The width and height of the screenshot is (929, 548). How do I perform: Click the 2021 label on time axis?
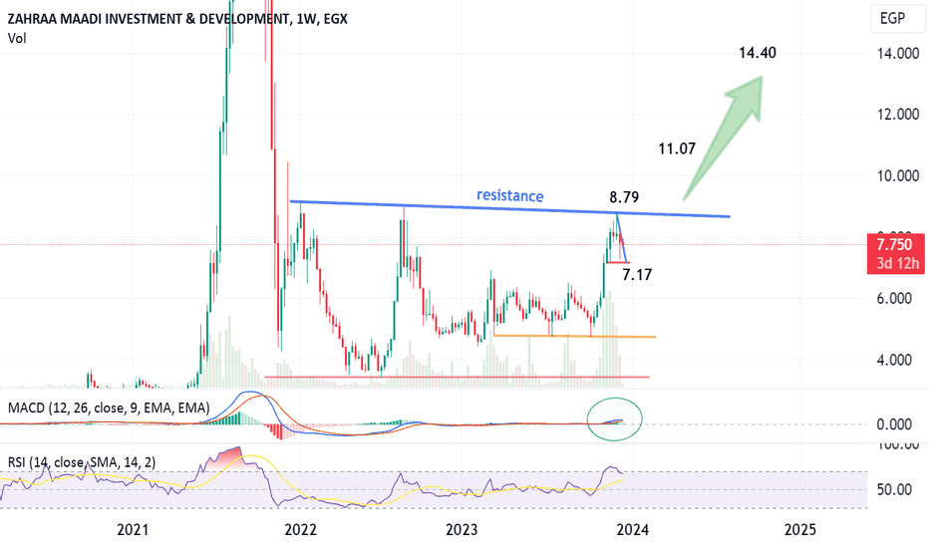tap(133, 529)
